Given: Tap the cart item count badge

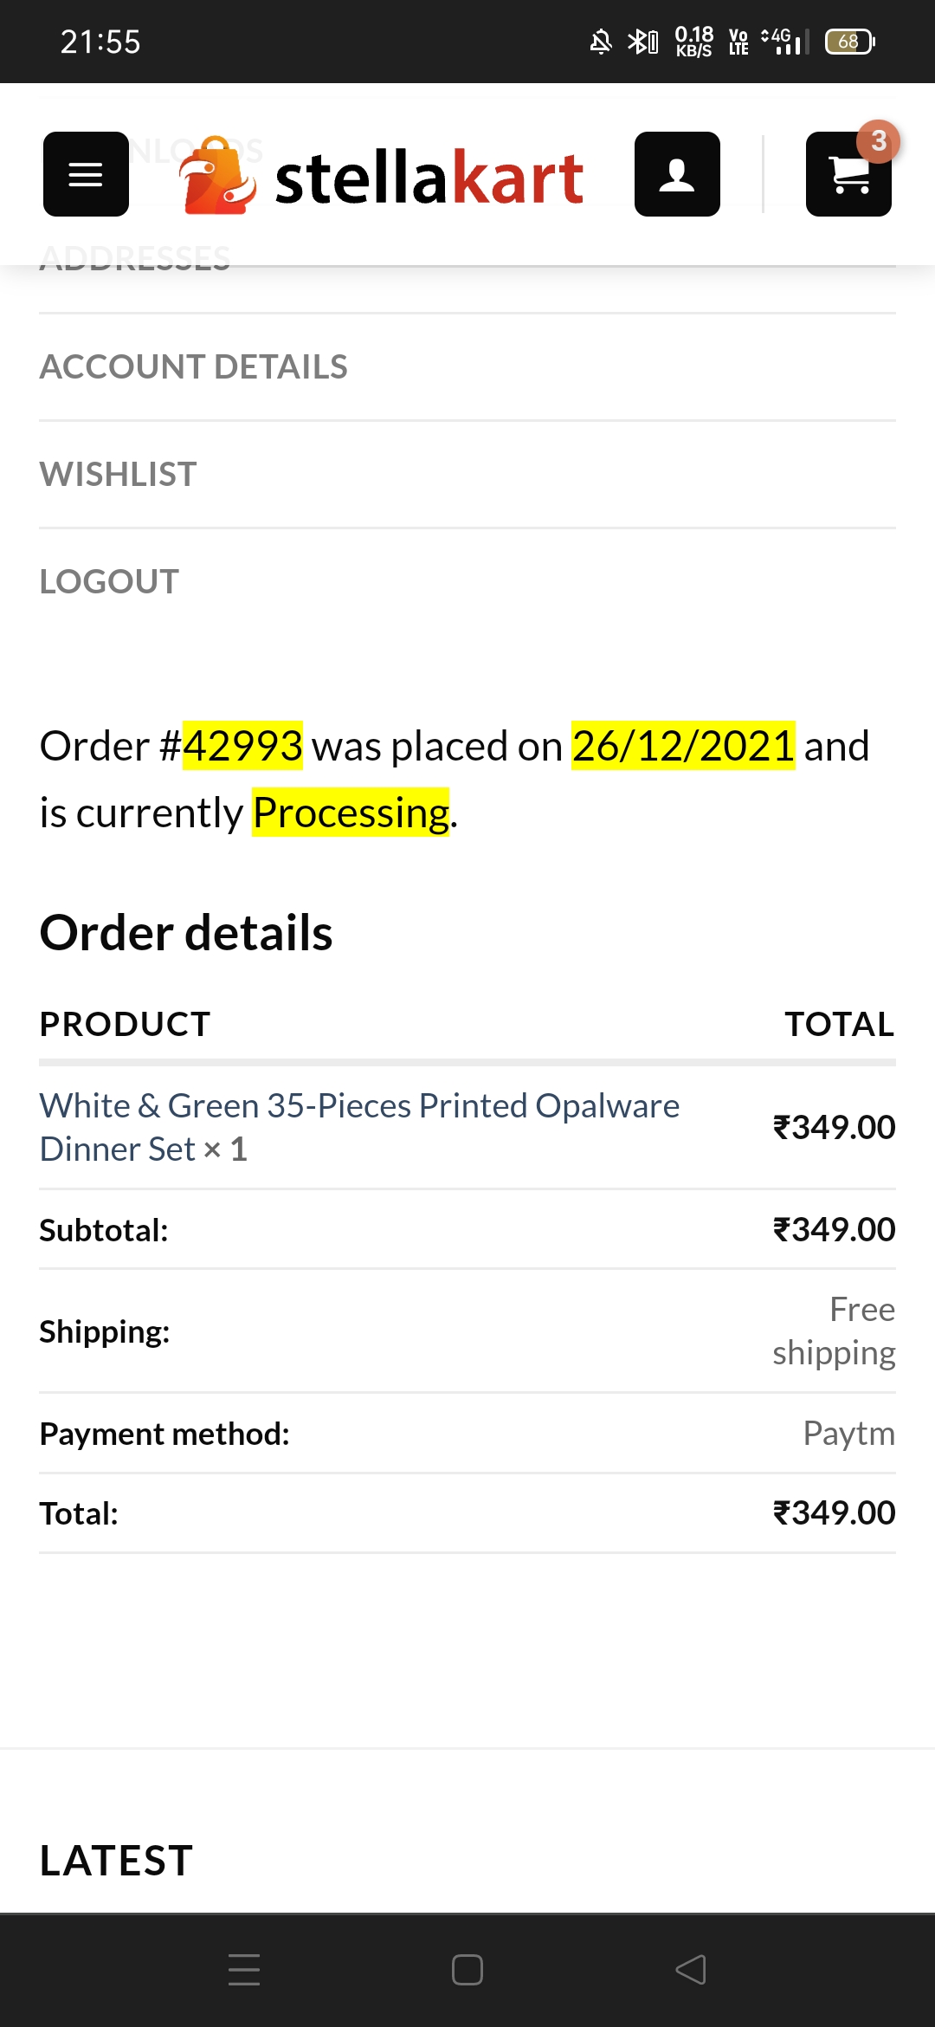Looking at the screenshot, I should 878,140.
